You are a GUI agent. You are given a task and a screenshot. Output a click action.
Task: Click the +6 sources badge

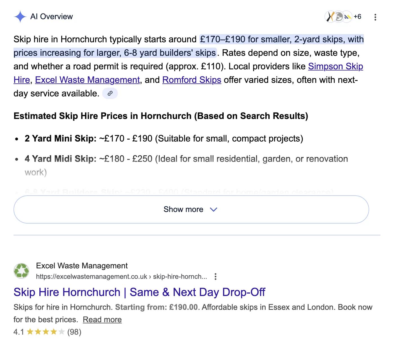tap(358, 17)
